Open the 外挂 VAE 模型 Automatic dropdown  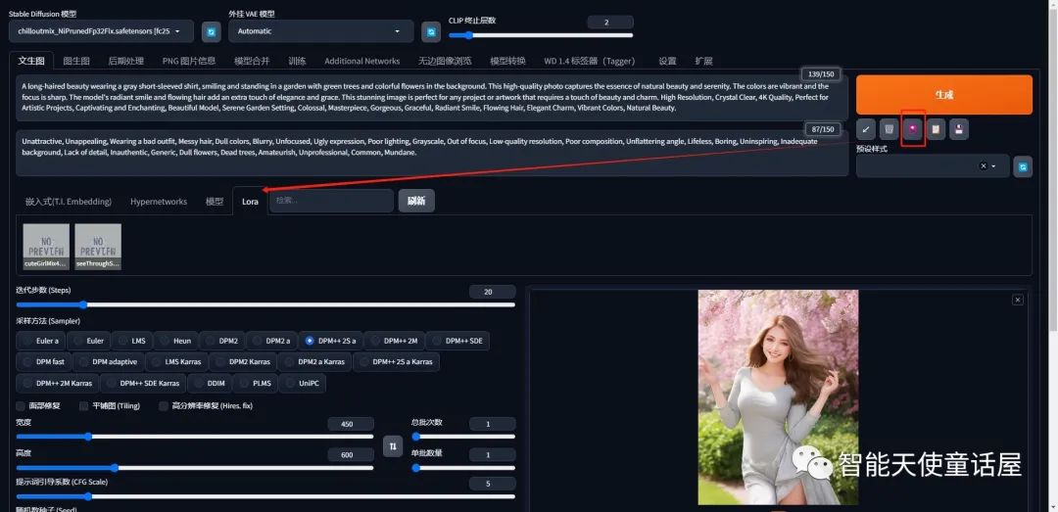pyautogui.click(x=320, y=31)
